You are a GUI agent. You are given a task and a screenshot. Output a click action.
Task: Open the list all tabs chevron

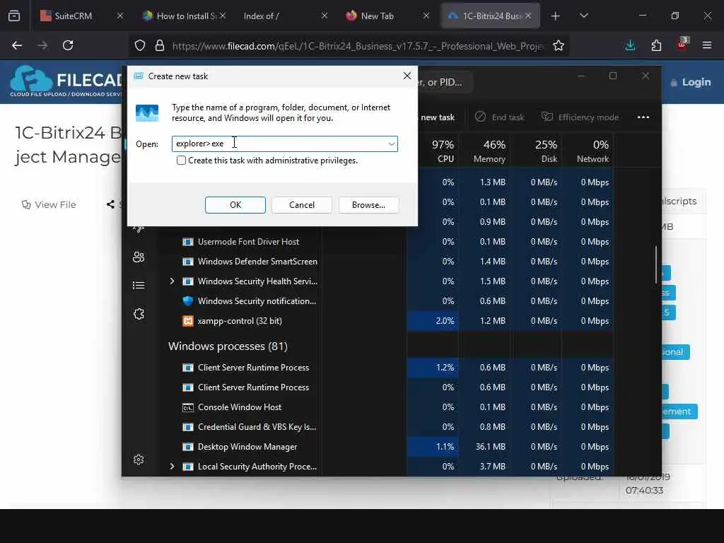click(x=583, y=16)
